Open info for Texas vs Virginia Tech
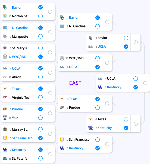 point(50,93)
